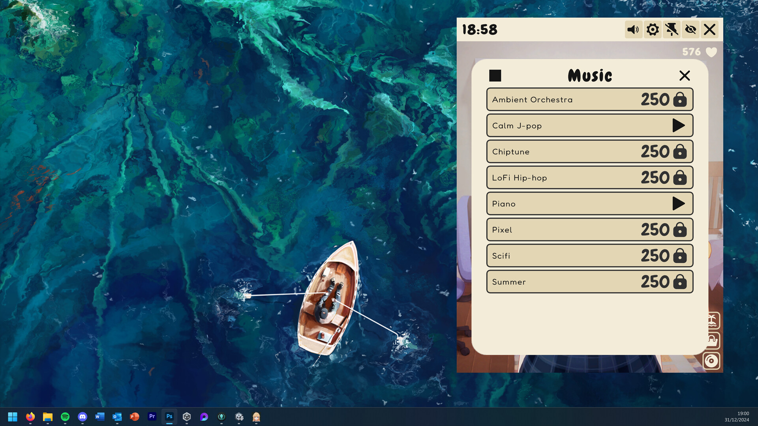Purchase the LoFi Hip-hop track
Viewport: 758px width, 426px height.
click(x=680, y=177)
